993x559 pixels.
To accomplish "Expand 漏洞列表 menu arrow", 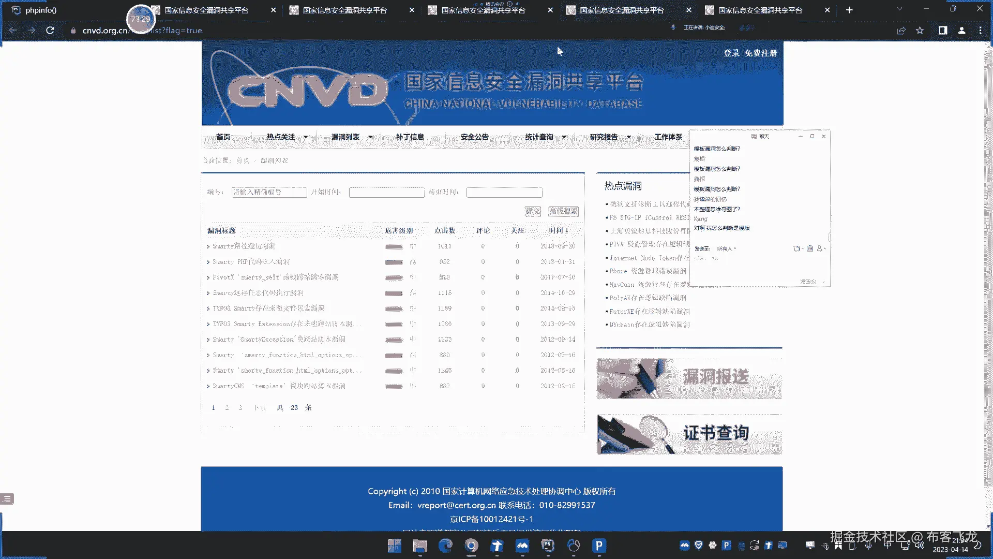I will tap(370, 137).
